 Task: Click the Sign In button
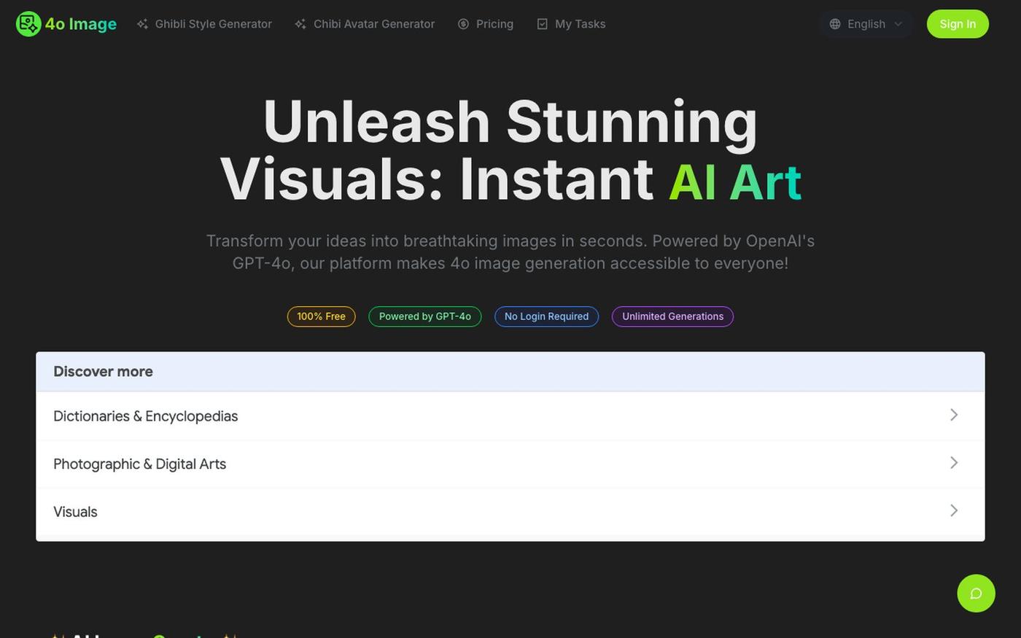tap(958, 24)
